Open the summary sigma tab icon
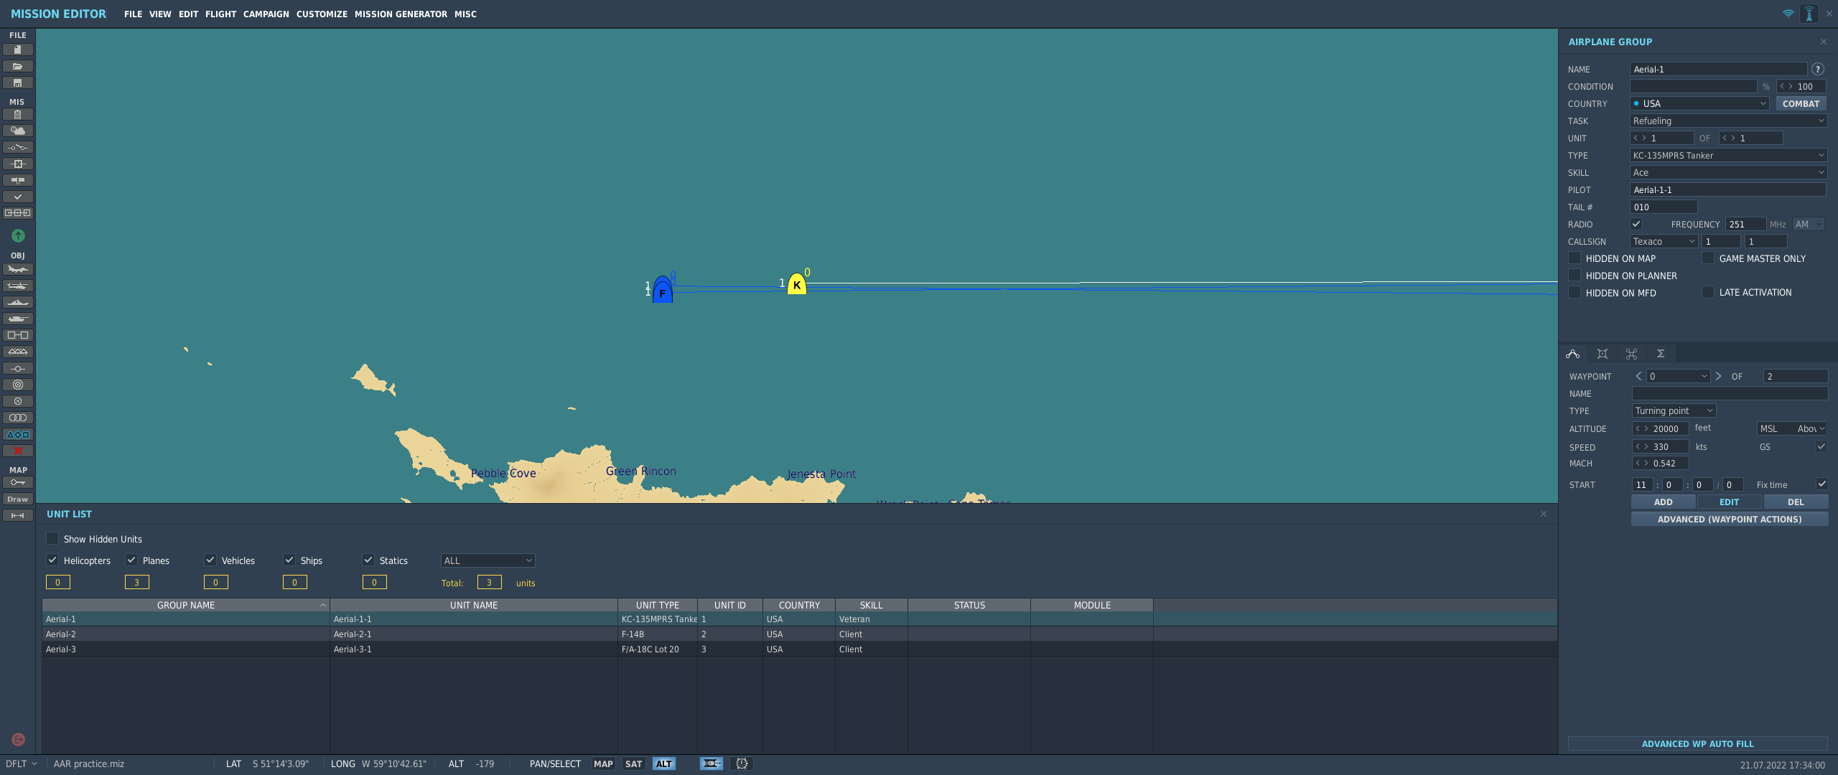This screenshot has height=775, width=1838. [1661, 354]
